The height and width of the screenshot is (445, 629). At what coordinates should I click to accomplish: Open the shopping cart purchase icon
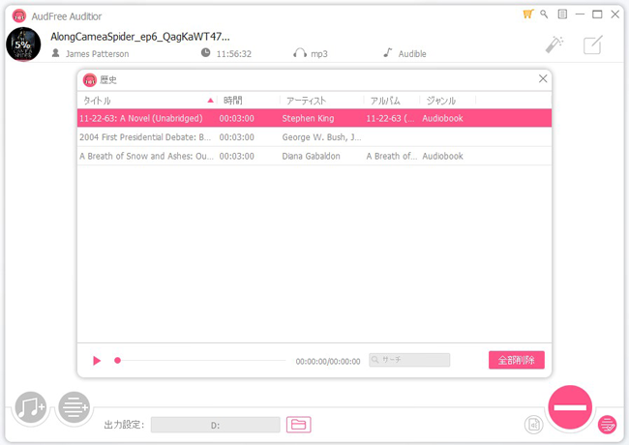coord(528,15)
